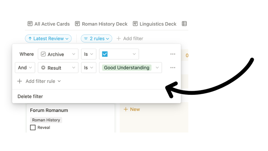Open the Forum Romanum card
The width and height of the screenshot is (268, 151).
pyautogui.click(x=49, y=110)
